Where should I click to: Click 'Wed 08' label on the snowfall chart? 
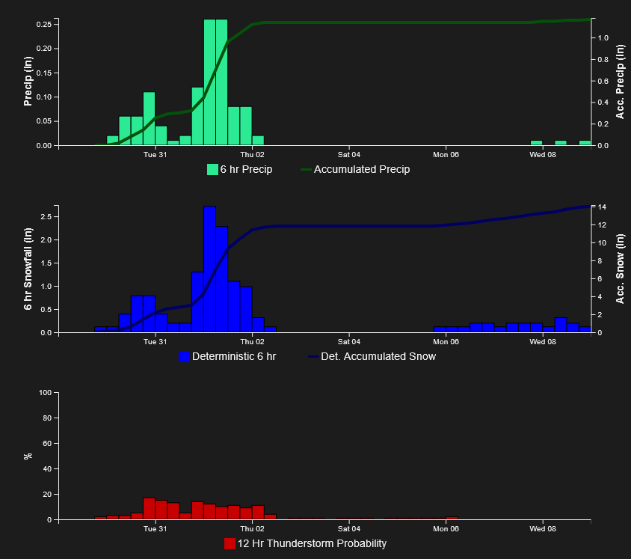point(543,342)
